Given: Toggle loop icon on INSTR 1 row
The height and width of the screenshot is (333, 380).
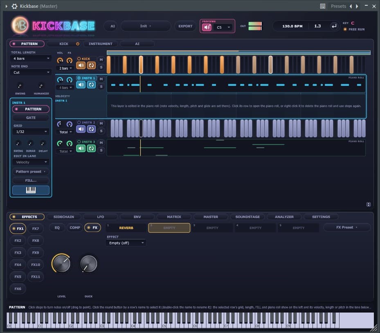Looking at the screenshot, I should [x=91, y=85].
